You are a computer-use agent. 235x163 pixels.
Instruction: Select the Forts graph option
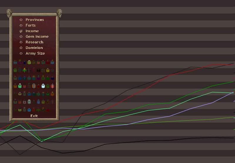pos(28,25)
